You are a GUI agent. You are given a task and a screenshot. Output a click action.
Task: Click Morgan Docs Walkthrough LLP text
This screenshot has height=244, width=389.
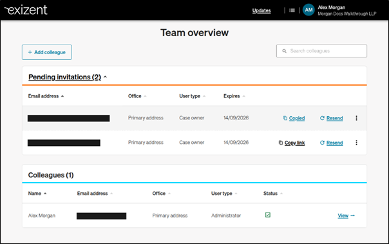(347, 14)
